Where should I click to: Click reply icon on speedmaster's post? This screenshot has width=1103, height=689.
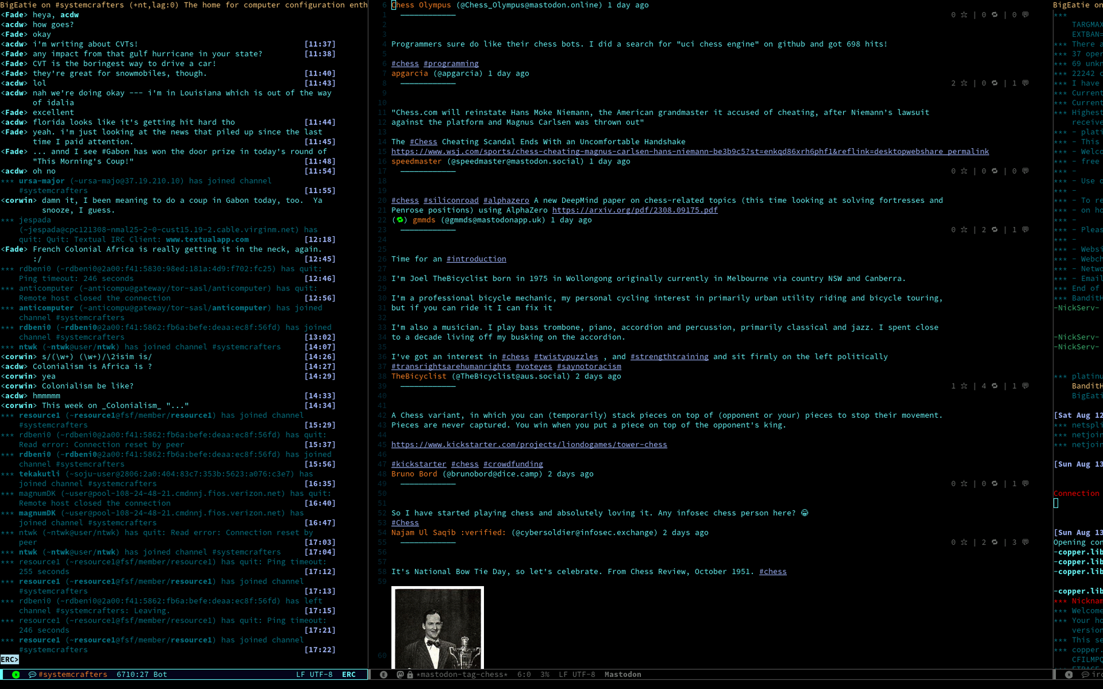[1025, 171]
